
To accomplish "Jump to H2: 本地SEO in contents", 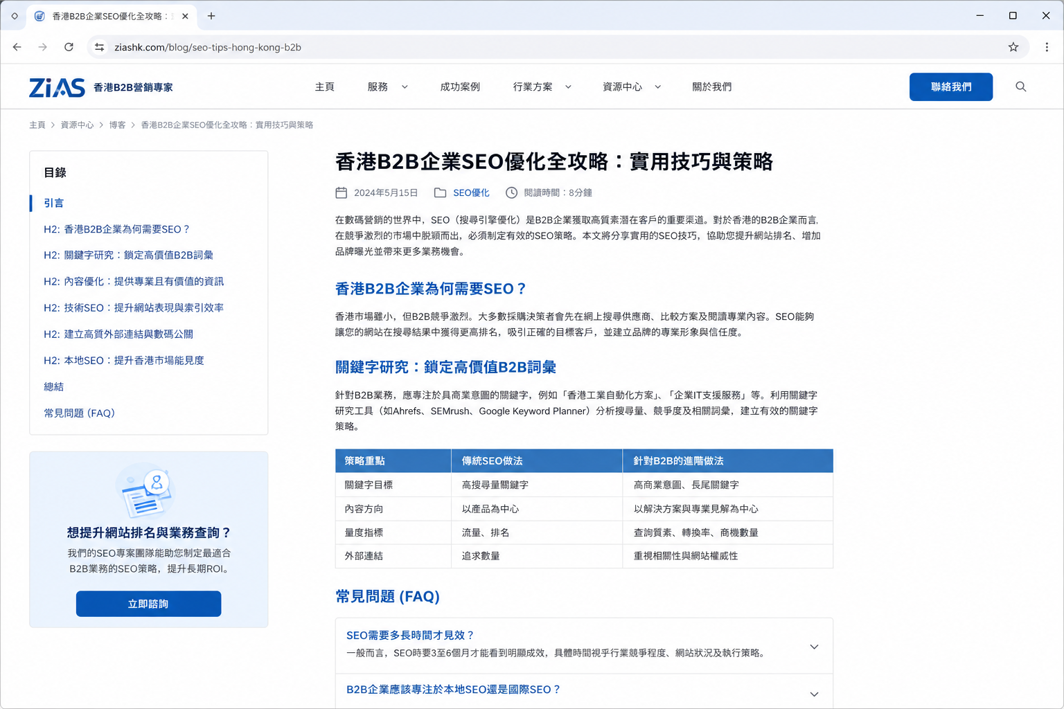I will (x=124, y=361).
